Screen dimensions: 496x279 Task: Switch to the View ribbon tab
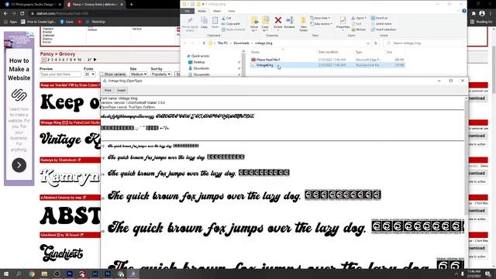pos(232,11)
